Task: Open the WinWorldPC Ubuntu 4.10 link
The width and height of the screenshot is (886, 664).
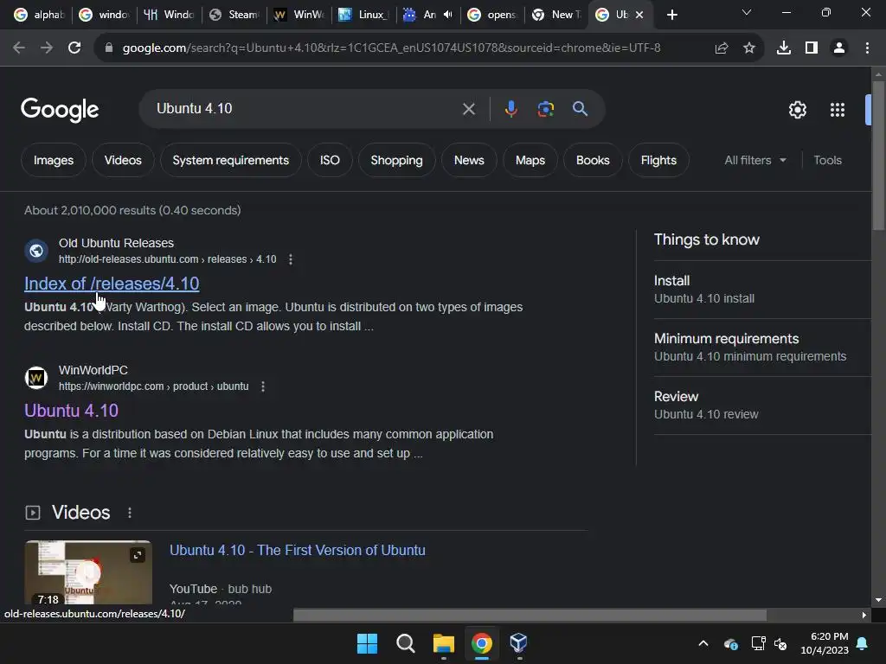Action: pyautogui.click(x=71, y=411)
